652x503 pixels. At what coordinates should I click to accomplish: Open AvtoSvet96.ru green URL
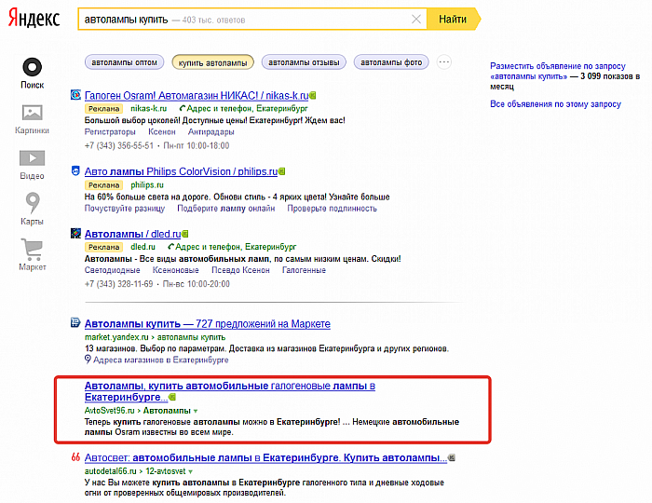click(x=109, y=411)
